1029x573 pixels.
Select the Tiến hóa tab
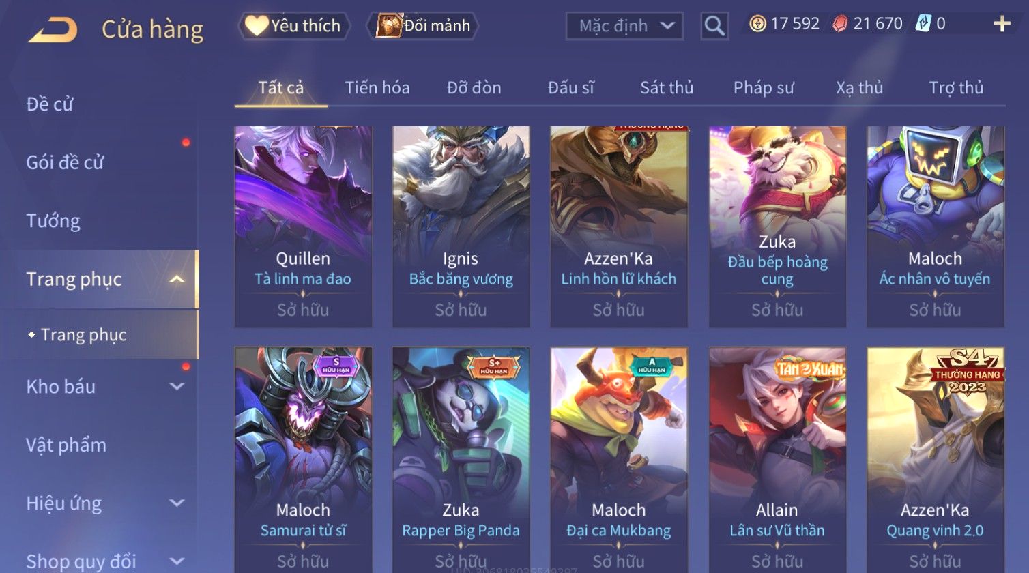[x=377, y=88]
